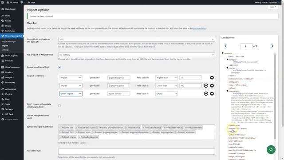Viewport: 284px width, 160px height.
Task: Open the Empty condition dropdown
Action: click(x=166, y=94)
